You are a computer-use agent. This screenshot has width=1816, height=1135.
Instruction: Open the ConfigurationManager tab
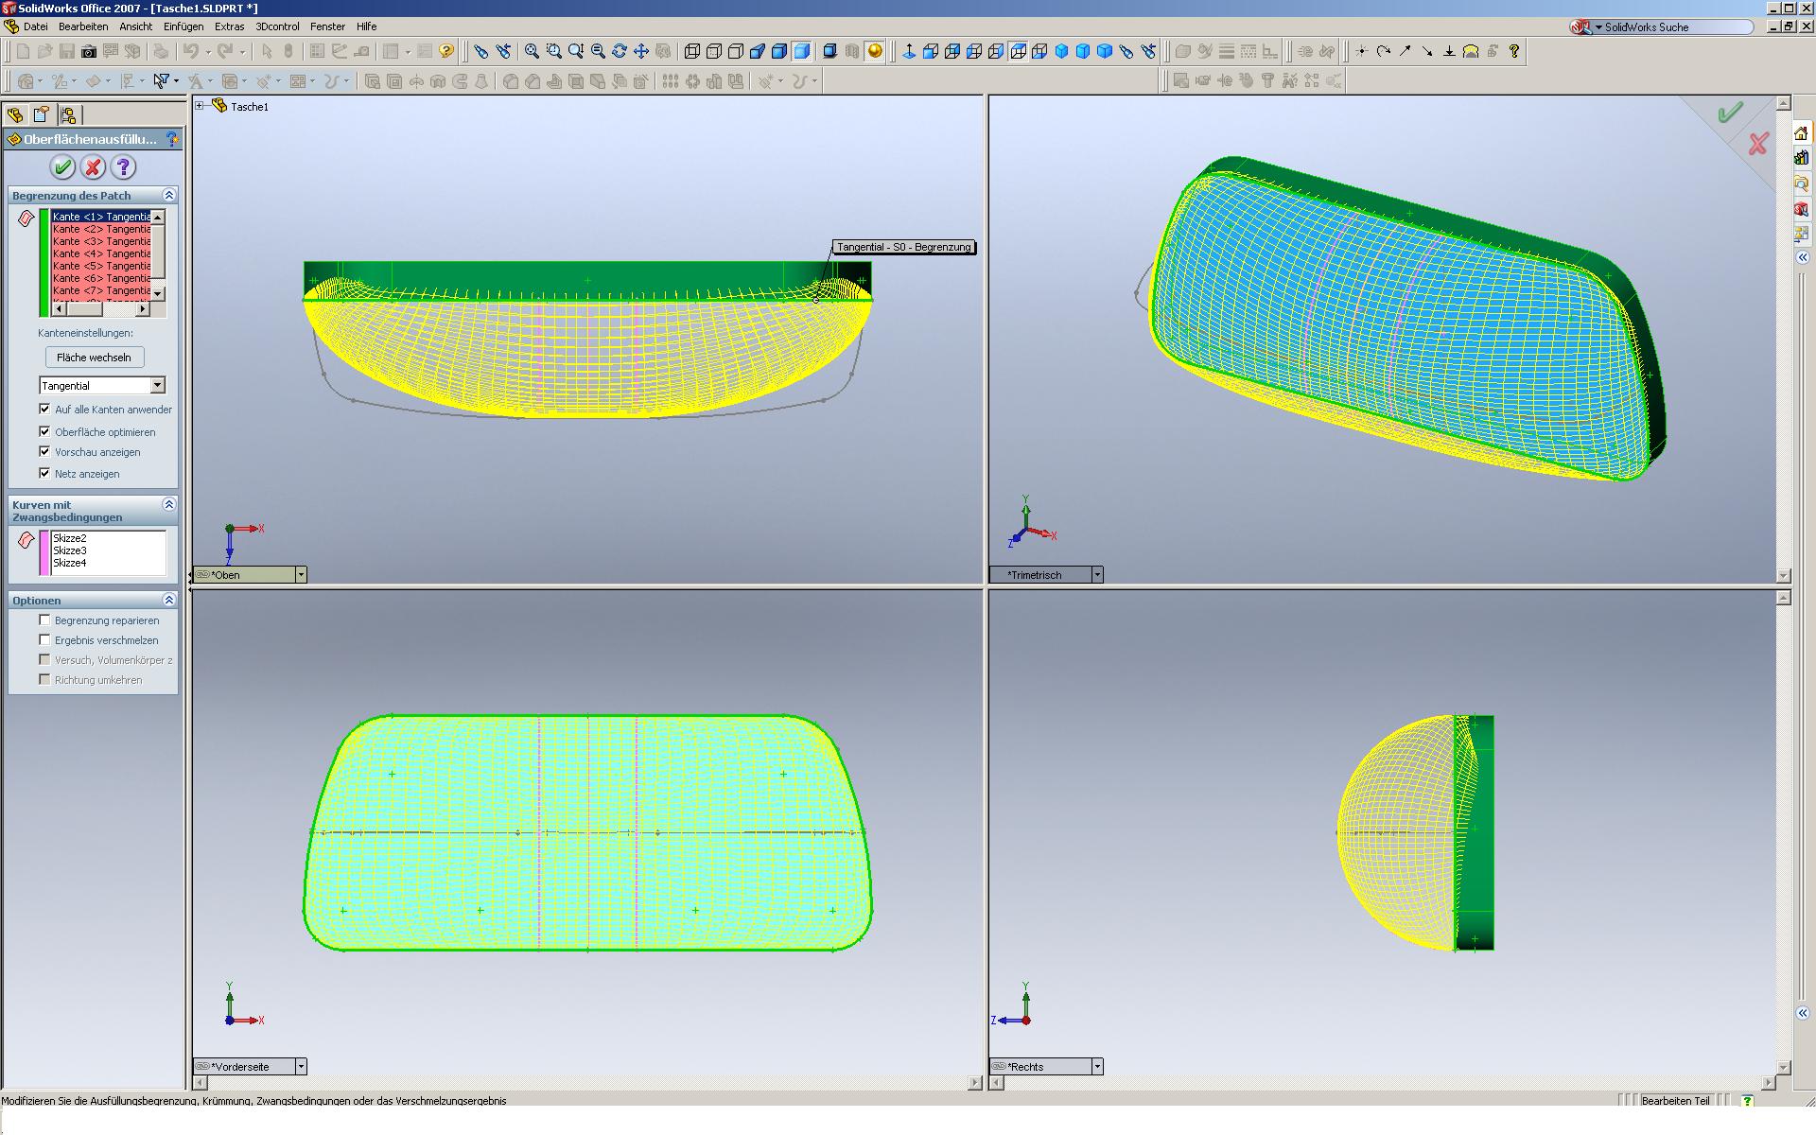(68, 114)
